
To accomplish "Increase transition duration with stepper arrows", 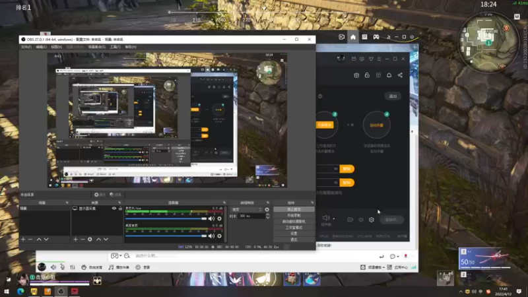I will pyautogui.click(x=268, y=216).
